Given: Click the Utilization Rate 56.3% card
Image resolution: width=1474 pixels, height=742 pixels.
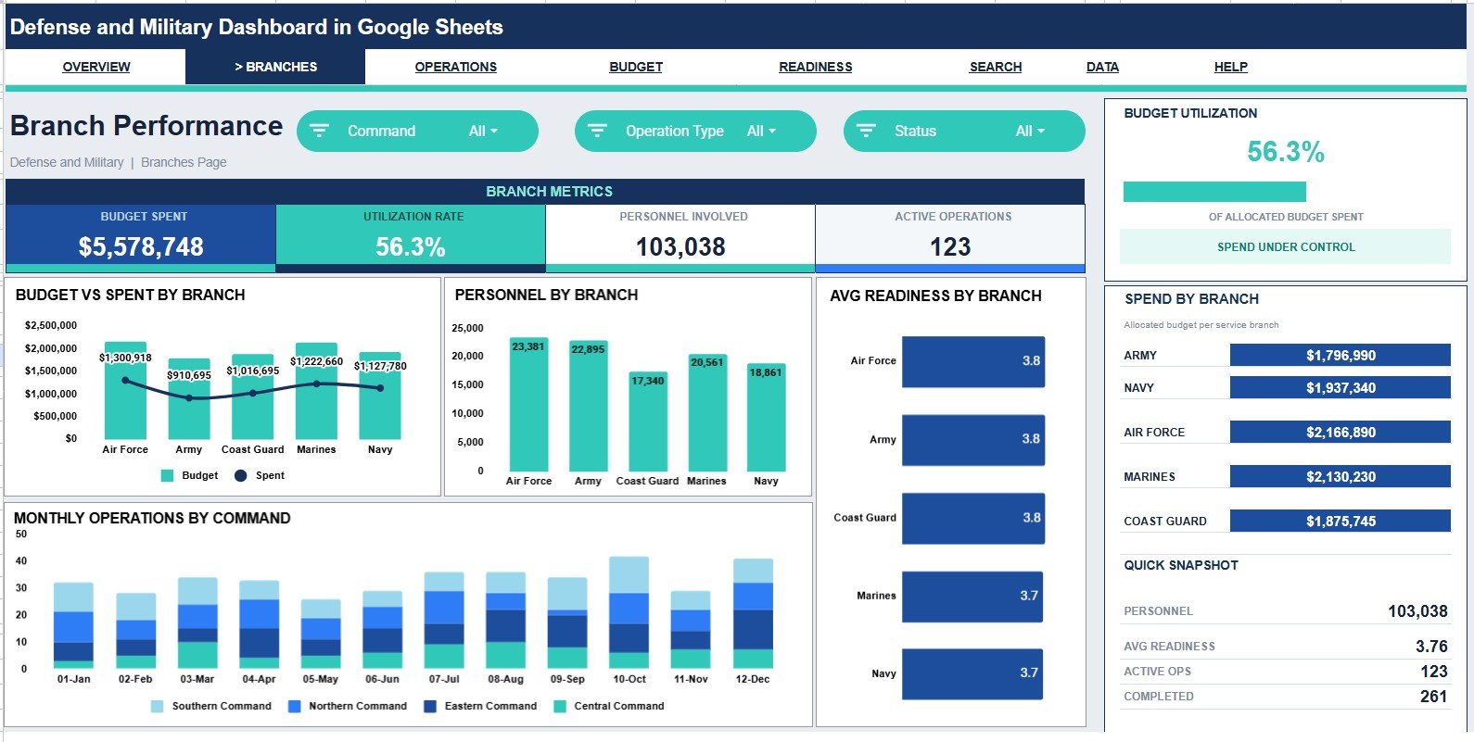Looking at the screenshot, I should (x=411, y=237).
